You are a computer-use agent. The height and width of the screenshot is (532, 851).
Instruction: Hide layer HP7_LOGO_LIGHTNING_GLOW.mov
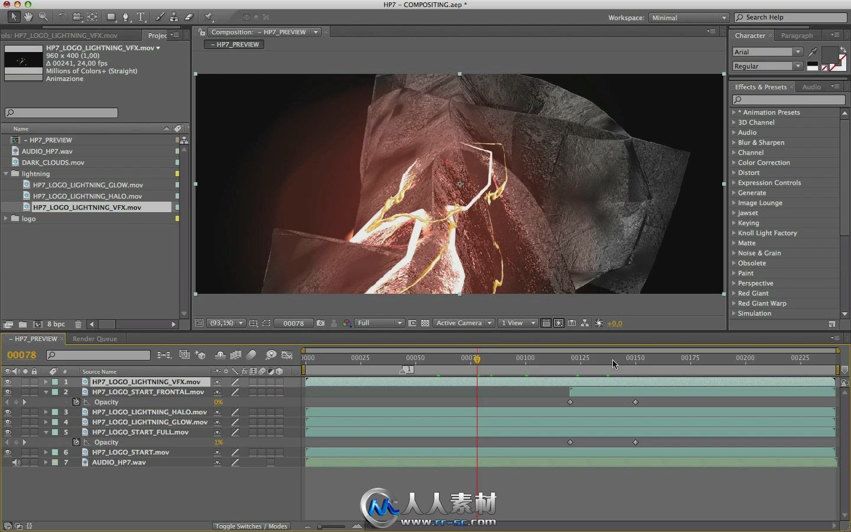(x=8, y=422)
